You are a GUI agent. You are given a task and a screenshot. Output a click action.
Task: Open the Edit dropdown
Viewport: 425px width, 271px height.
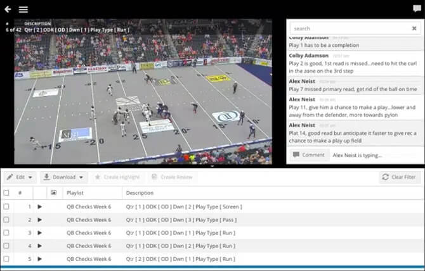coord(20,177)
